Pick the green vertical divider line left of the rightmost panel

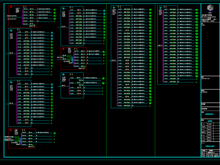pos(155,80)
